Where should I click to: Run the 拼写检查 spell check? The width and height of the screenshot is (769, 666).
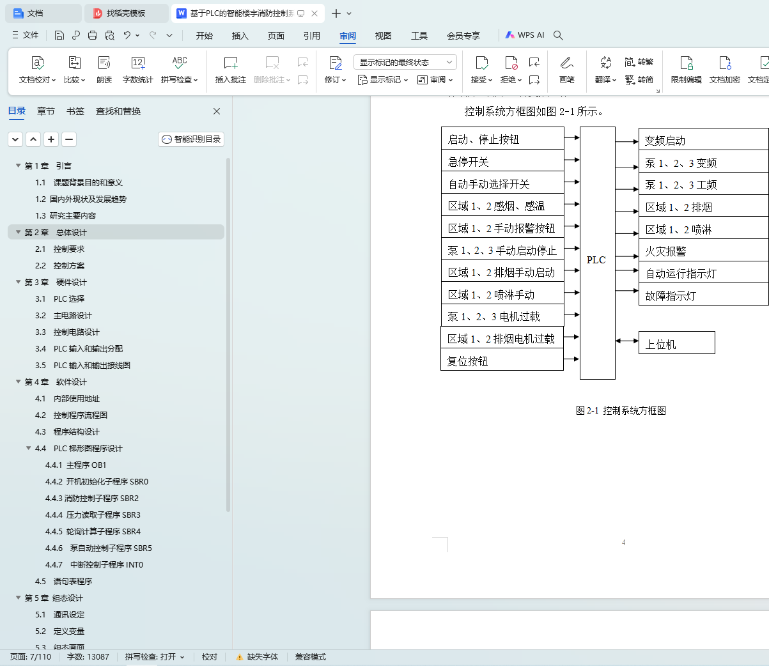point(180,70)
